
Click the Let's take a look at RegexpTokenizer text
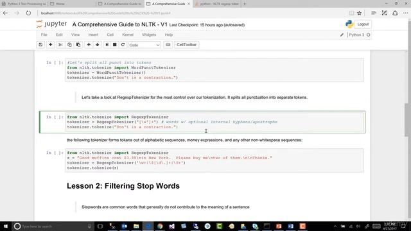194,98
